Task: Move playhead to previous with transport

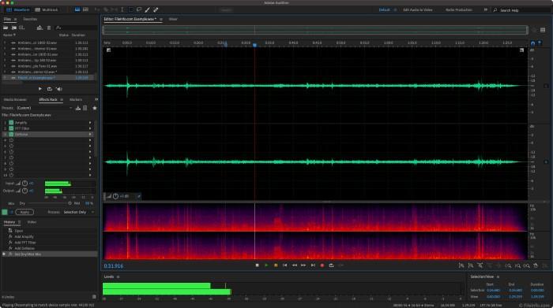Action: click(285, 265)
